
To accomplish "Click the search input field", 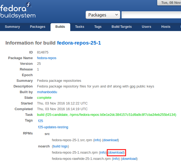I will click(x=151, y=15).
